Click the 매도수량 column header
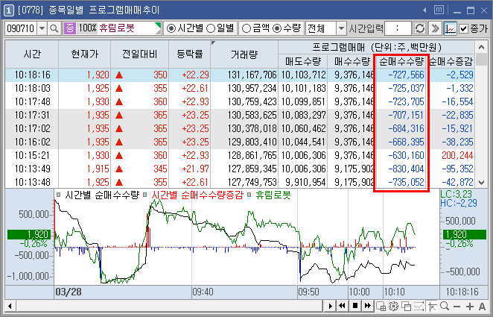 click(x=303, y=61)
